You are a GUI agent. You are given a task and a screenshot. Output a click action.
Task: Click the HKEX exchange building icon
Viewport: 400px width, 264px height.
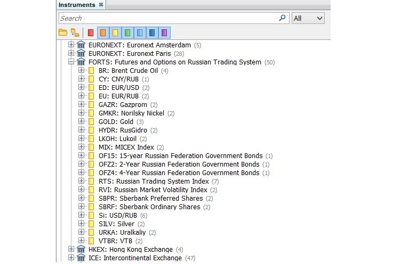81,249
